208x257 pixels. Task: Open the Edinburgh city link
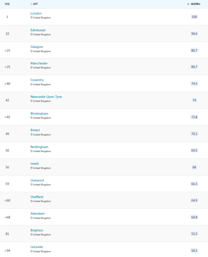[x=38, y=30]
